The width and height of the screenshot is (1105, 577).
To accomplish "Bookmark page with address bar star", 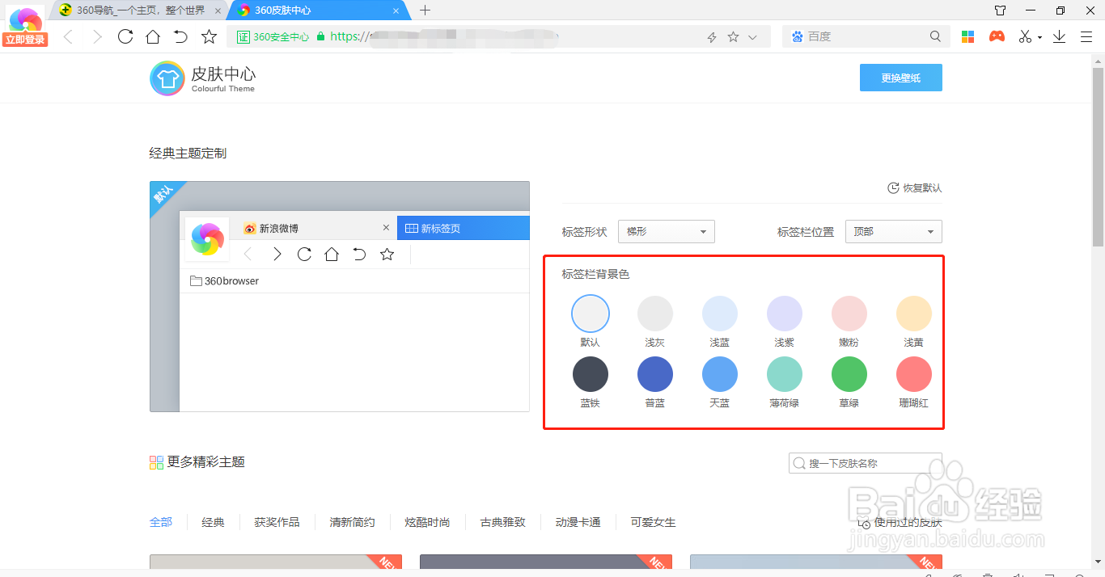I will (733, 37).
